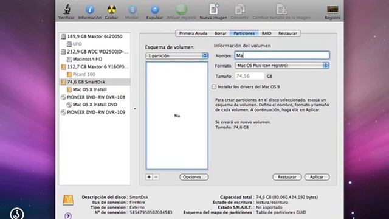
Task: Click the Convertir toolbar icon
Action: coord(239,10)
